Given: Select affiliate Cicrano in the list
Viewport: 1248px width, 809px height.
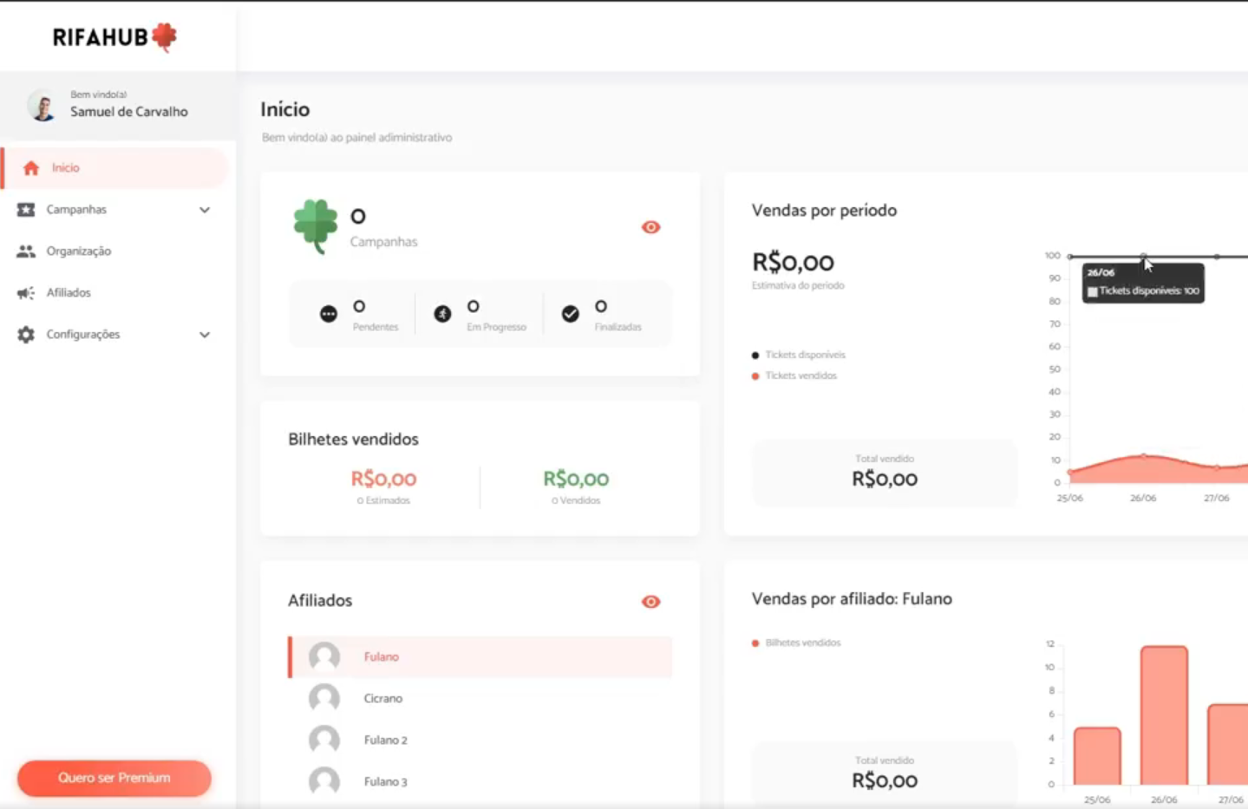Looking at the screenshot, I should click(480, 699).
